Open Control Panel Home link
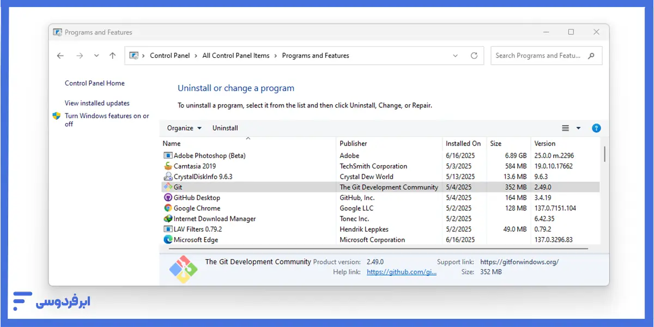 click(95, 83)
